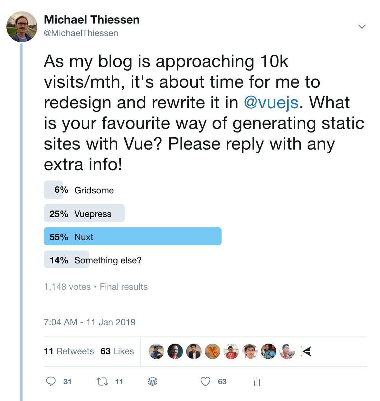380x401 pixels.
Task: Click the orange V logo liker avatar
Action: pos(213,351)
